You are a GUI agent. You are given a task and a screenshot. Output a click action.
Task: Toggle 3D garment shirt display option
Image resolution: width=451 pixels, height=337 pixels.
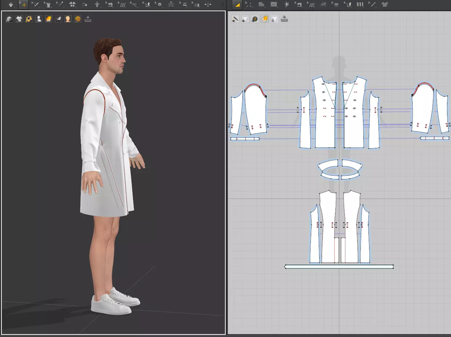click(x=19, y=19)
